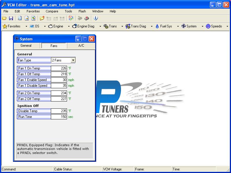Switch to the A/C tab
The image size is (231, 173).
click(81, 46)
